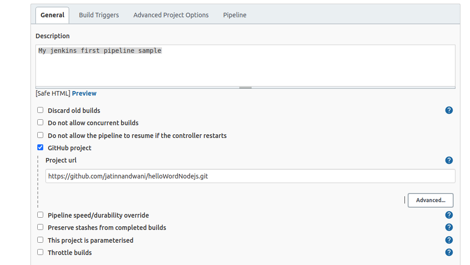This screenshot has width=470, height=265.
Task: Click inside the Project url input field
Action: (250, 176)
